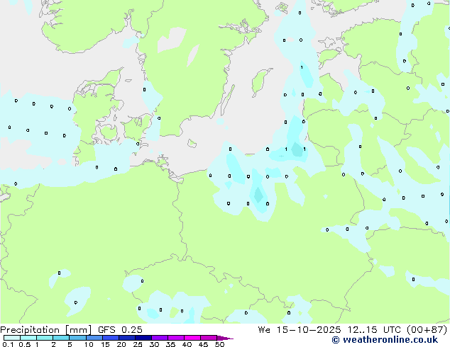Click the "10" legend scale label
The height and width of the screenshot is (347, 450).
(x=89, y=344)
